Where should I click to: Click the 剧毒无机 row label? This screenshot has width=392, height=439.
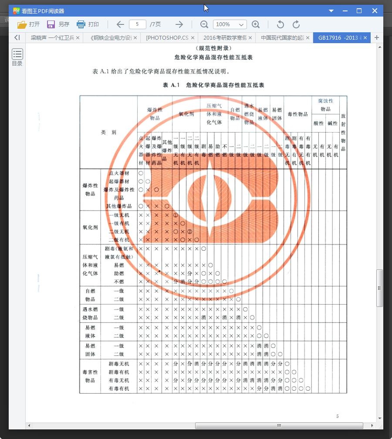coord(119,364)
